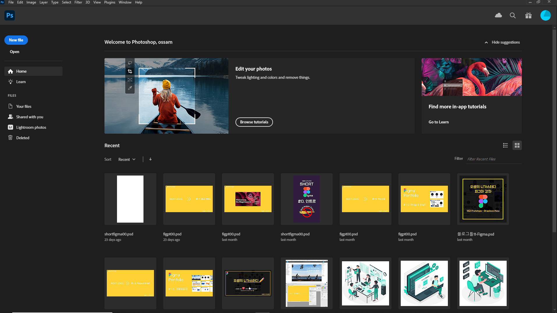Open the Recent sort dropdown
This screenshot has height=313, width=557.
pyautogui.click(x=127, y=159)
